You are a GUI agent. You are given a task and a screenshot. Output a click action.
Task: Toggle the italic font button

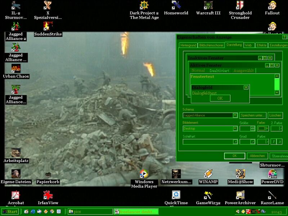[x=280, y=141]
